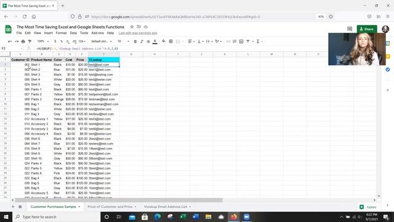Click the print icon in the toolbar
The width and height of the screenshot is (394, 222).
coord(23,41)
